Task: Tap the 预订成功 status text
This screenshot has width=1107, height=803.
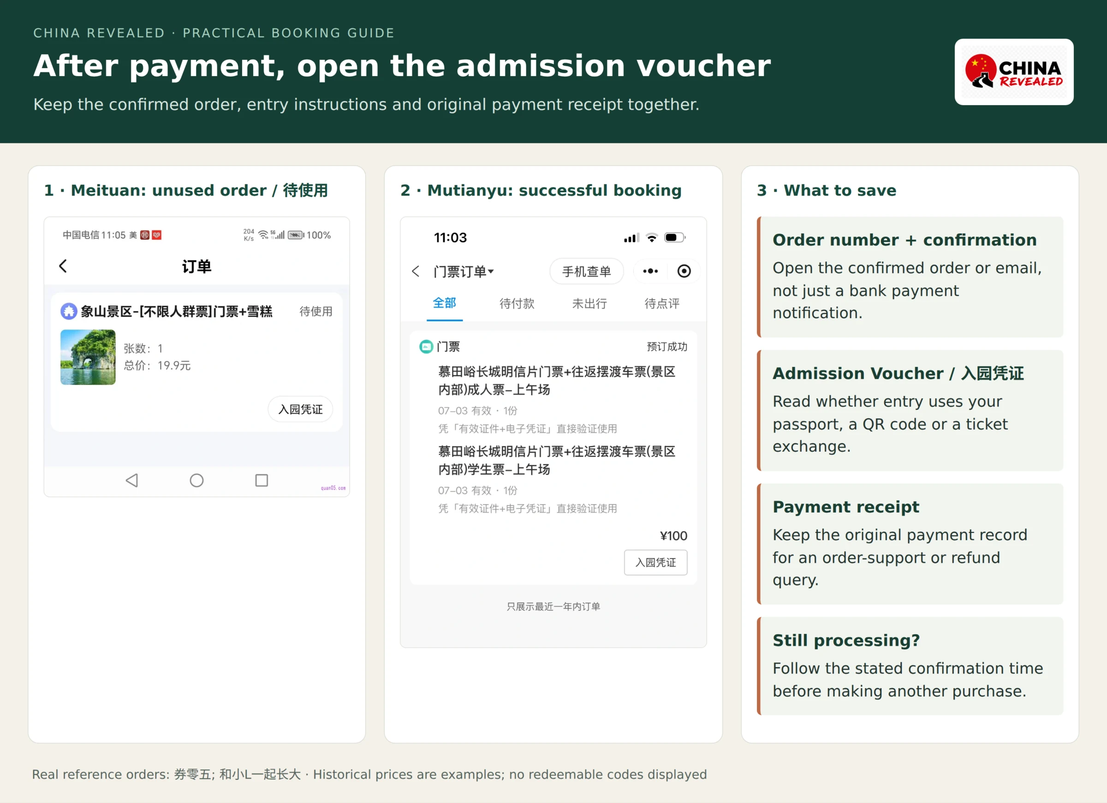Action: (x=667, y=347)
